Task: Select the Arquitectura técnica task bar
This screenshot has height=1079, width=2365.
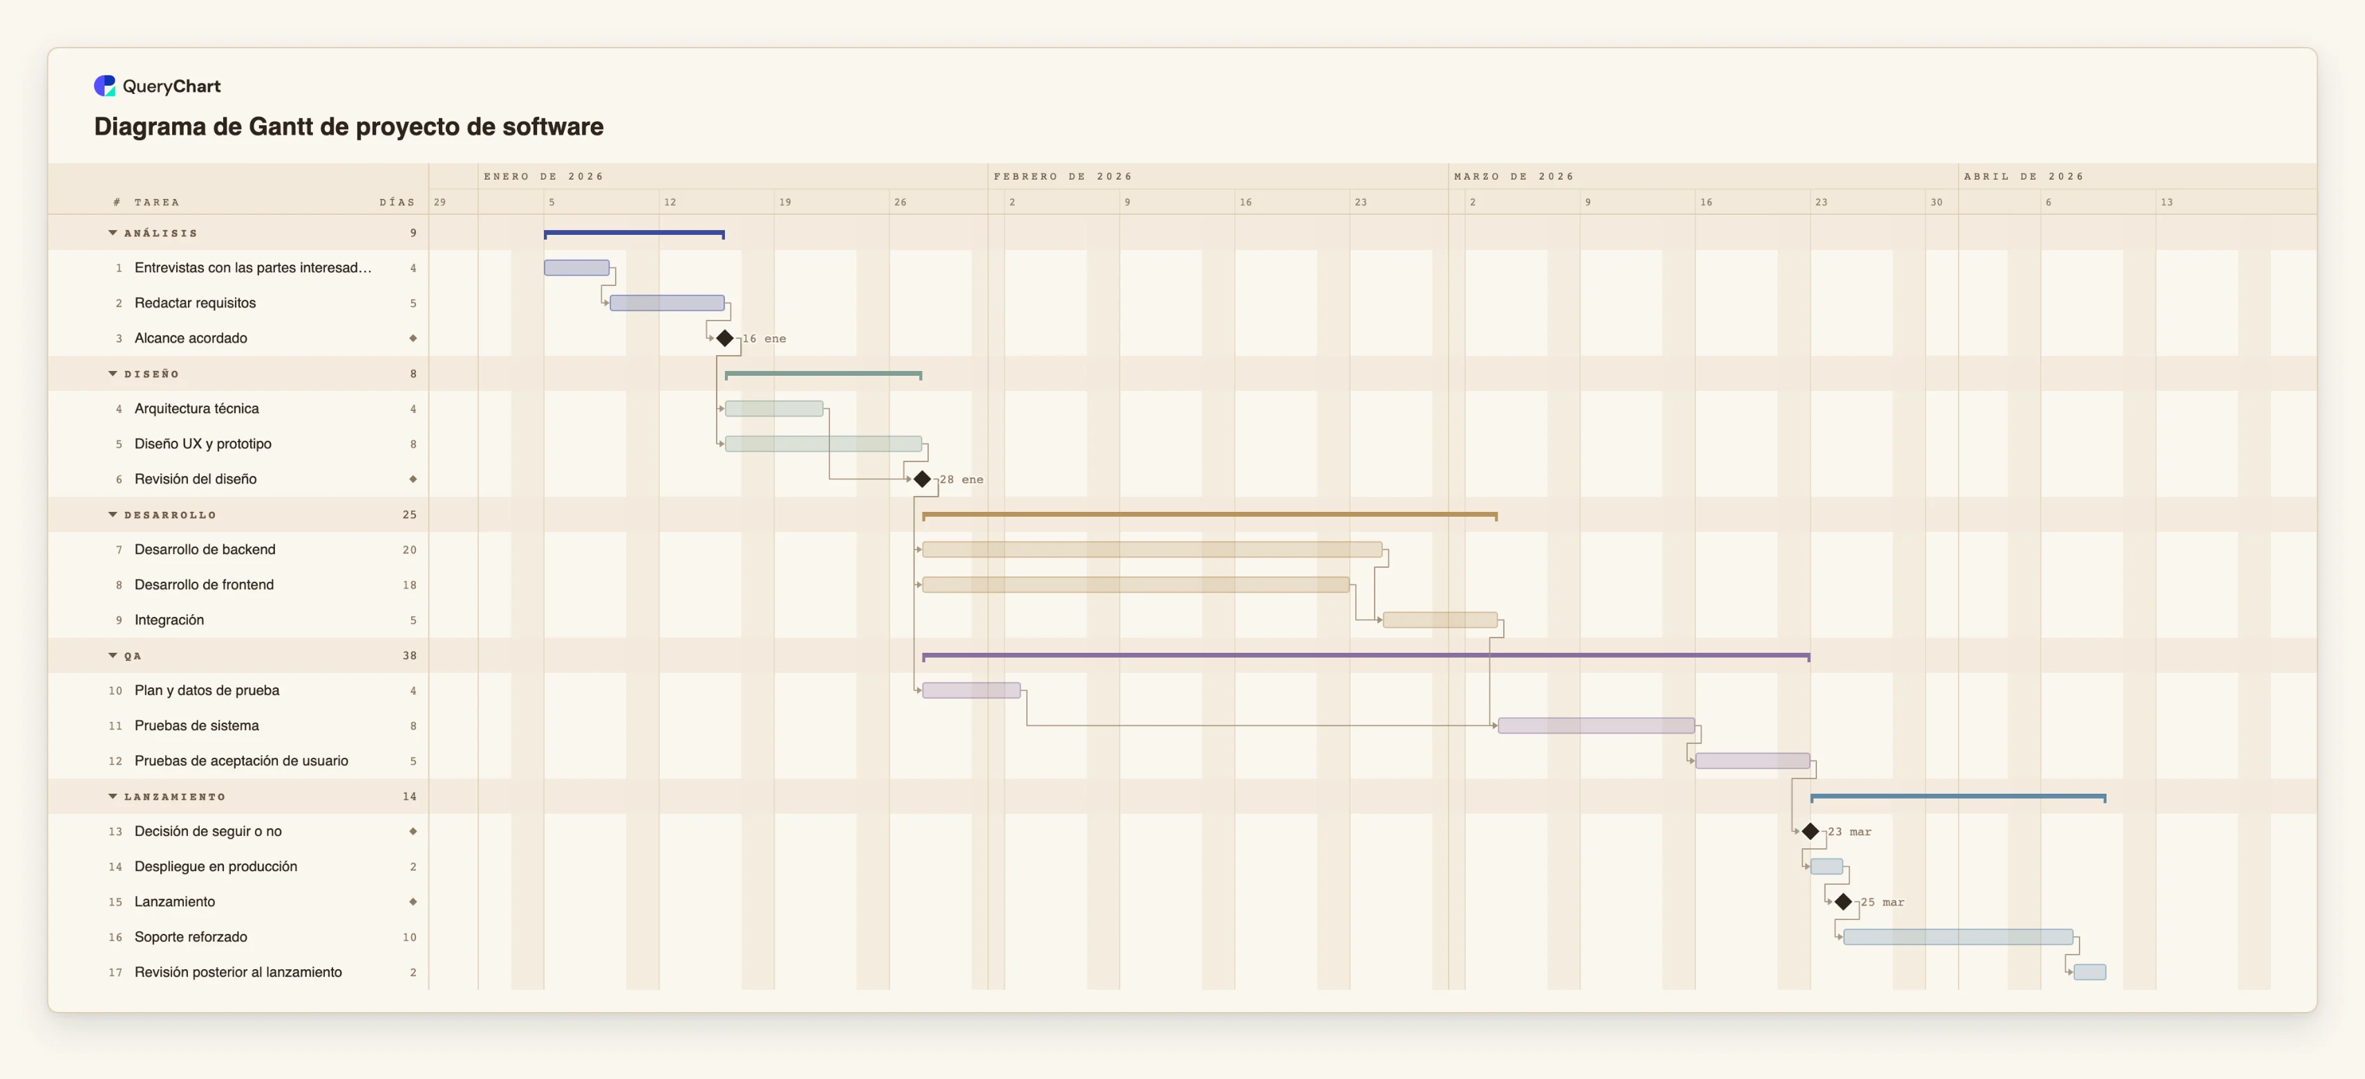Action: tap(774, 408)
